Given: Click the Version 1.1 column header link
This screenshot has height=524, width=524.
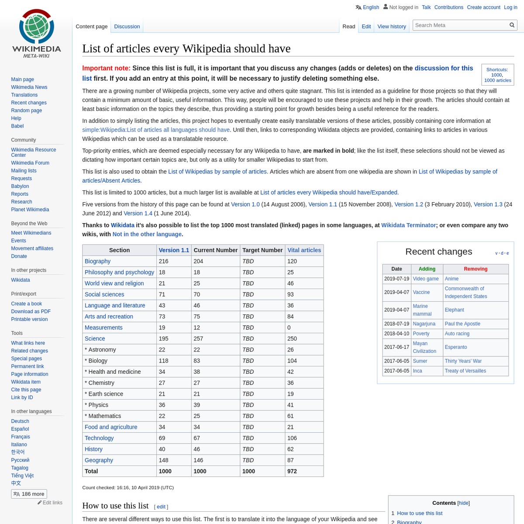Looking at the screenshot, I should click(x=174, y=250).
